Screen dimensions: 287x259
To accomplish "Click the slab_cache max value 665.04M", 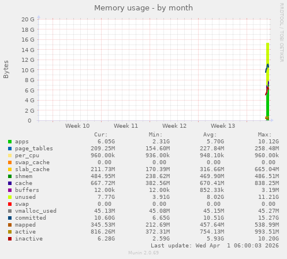I will coord(267,169).
